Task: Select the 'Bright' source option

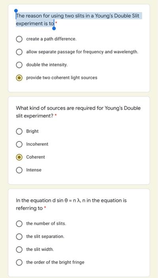Action: pos(19,131)
